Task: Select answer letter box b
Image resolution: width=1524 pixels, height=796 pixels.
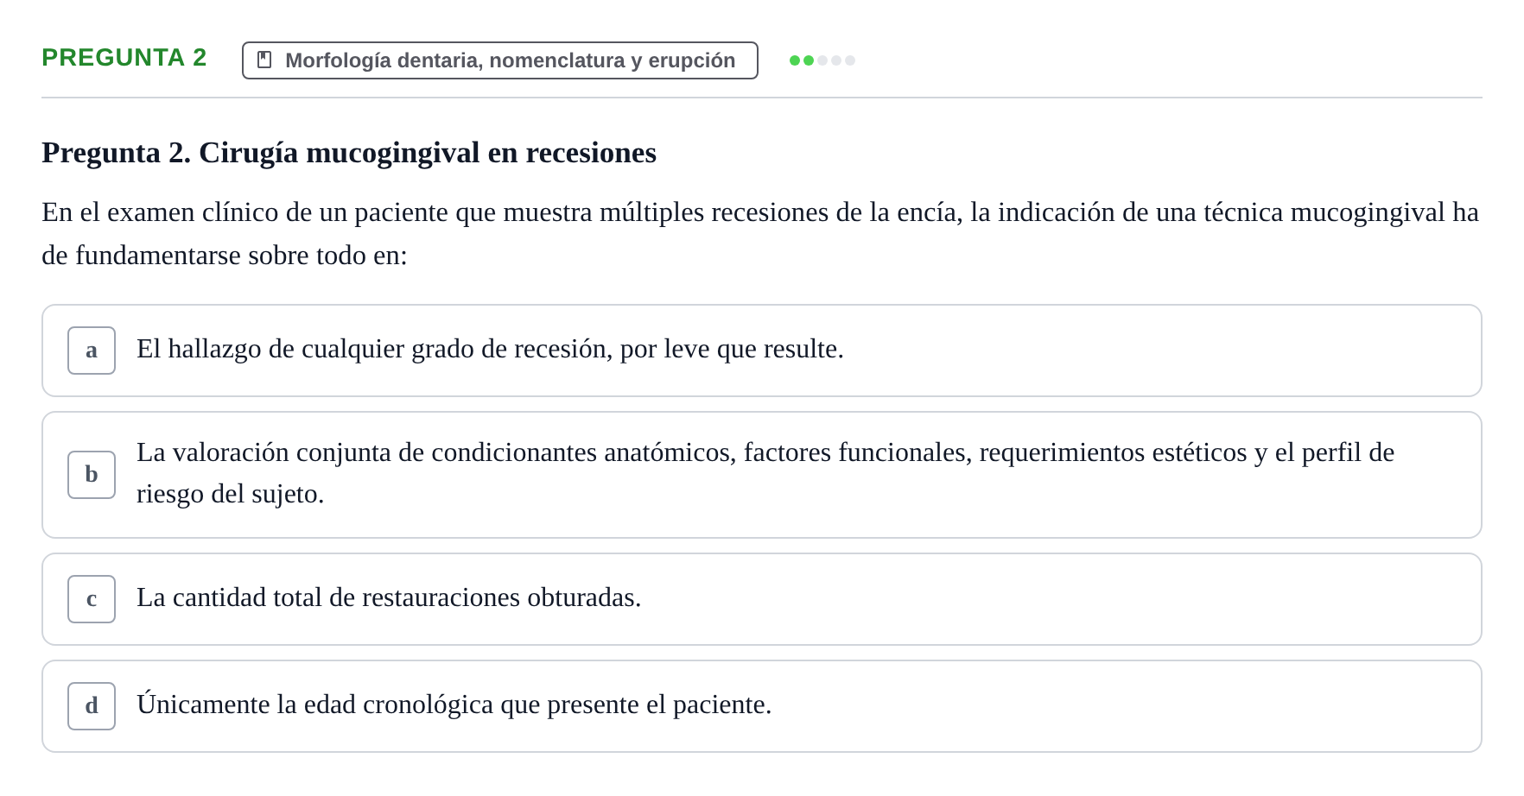Action: (x=92, y=475)
